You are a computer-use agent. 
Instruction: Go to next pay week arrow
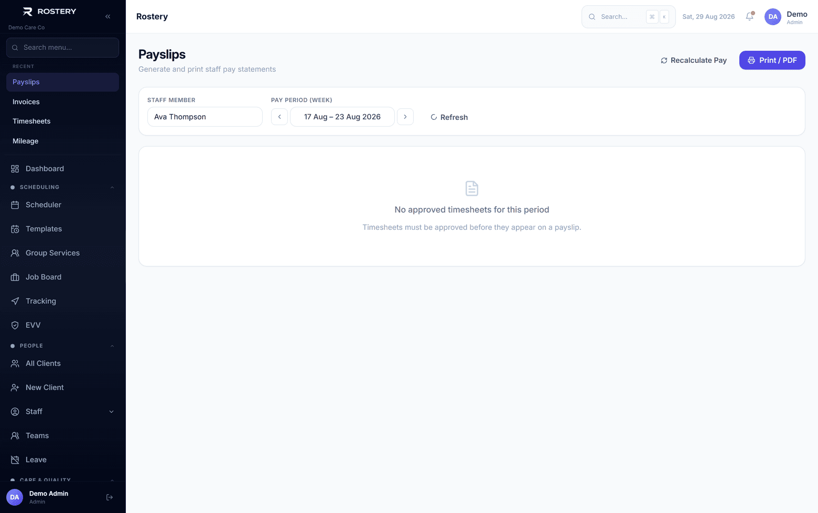tap(405, 117)
